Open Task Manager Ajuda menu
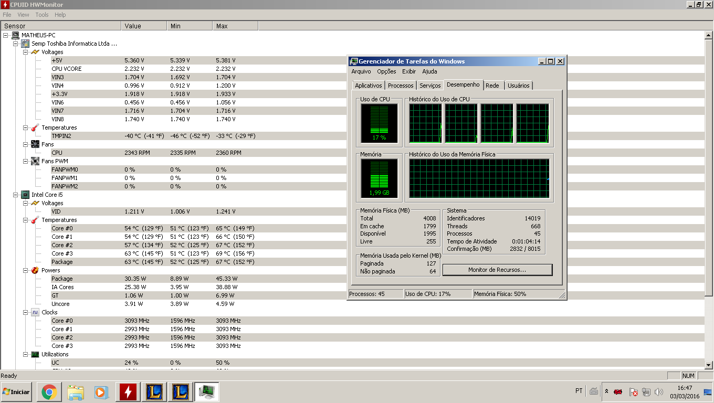This screenshot has height=403, width=714. tap(429, 71)
